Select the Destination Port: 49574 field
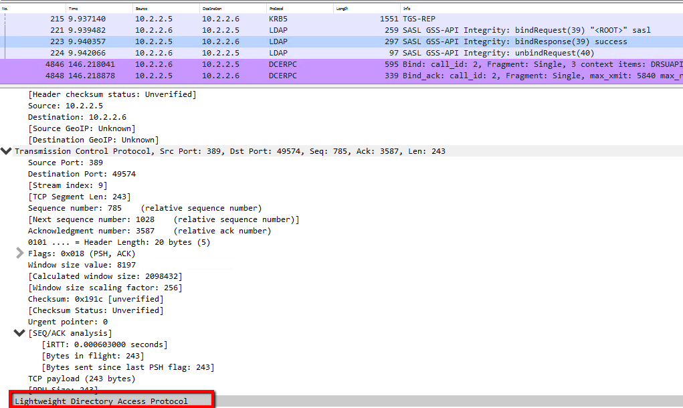The image size is (683, 408). [x=82, y=174]
